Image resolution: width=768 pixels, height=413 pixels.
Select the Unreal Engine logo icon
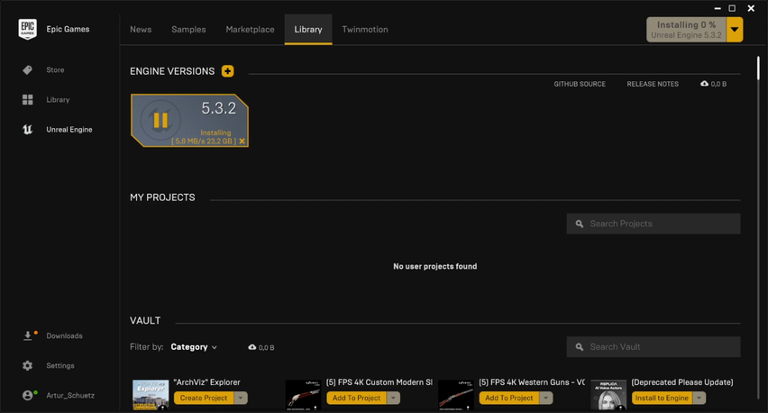27,129
